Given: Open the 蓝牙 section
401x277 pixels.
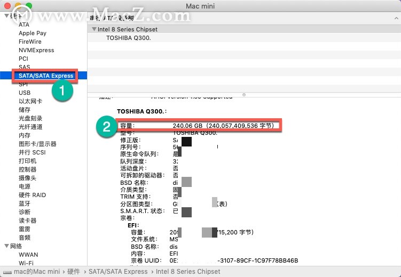Looking at the screenshot, I should point(25,203).
